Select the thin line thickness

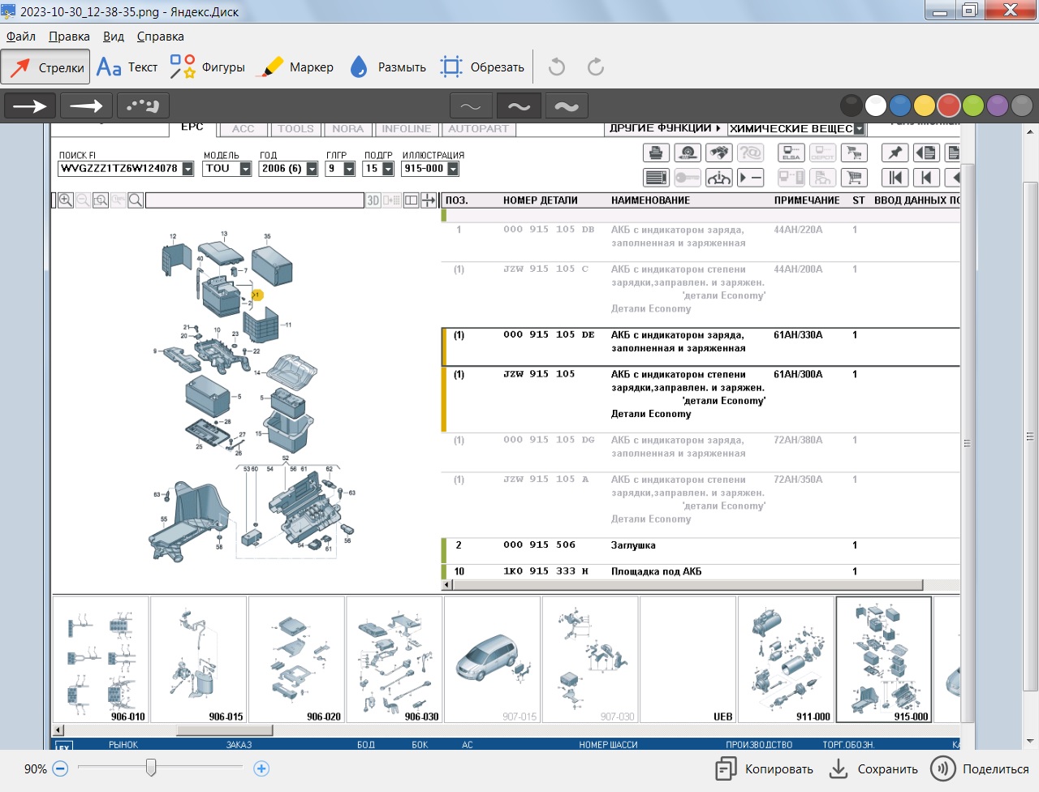(x=471, y=105)
